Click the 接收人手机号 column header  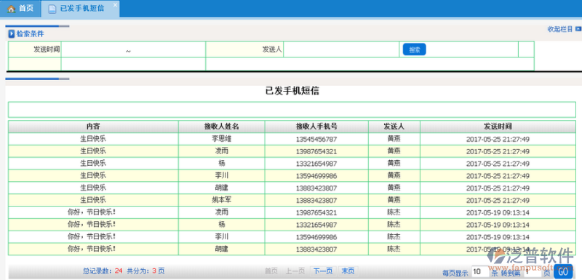pos(316,127)
